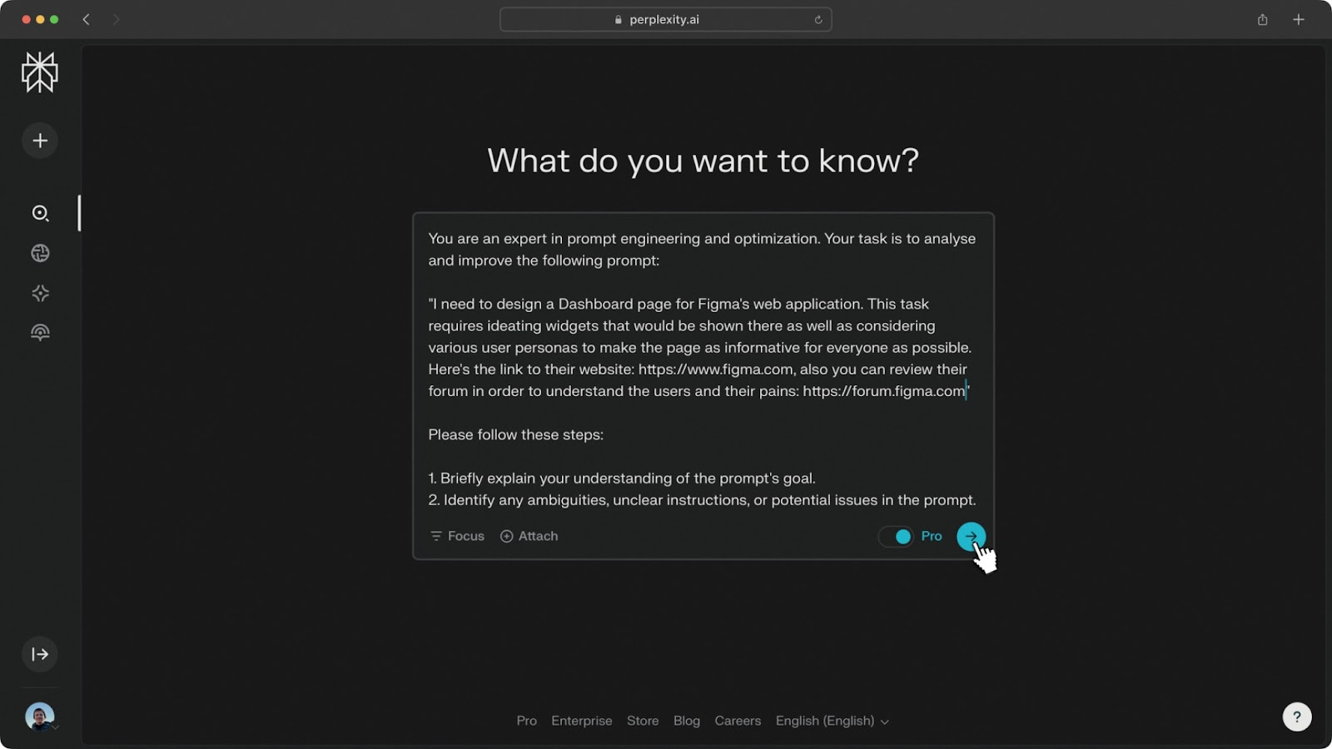Open the user profile avatar menu

pyautogui.click(x=39, y=716)
